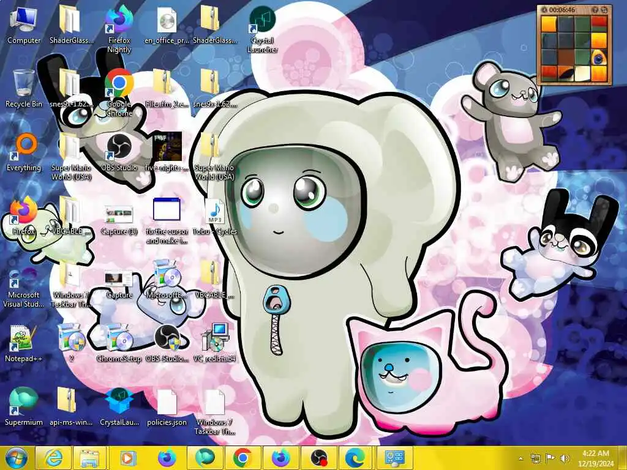627x470 pixels.
Task: Select the Files.fm_2.e... zip archive
Action: click(x=167, y=89)
